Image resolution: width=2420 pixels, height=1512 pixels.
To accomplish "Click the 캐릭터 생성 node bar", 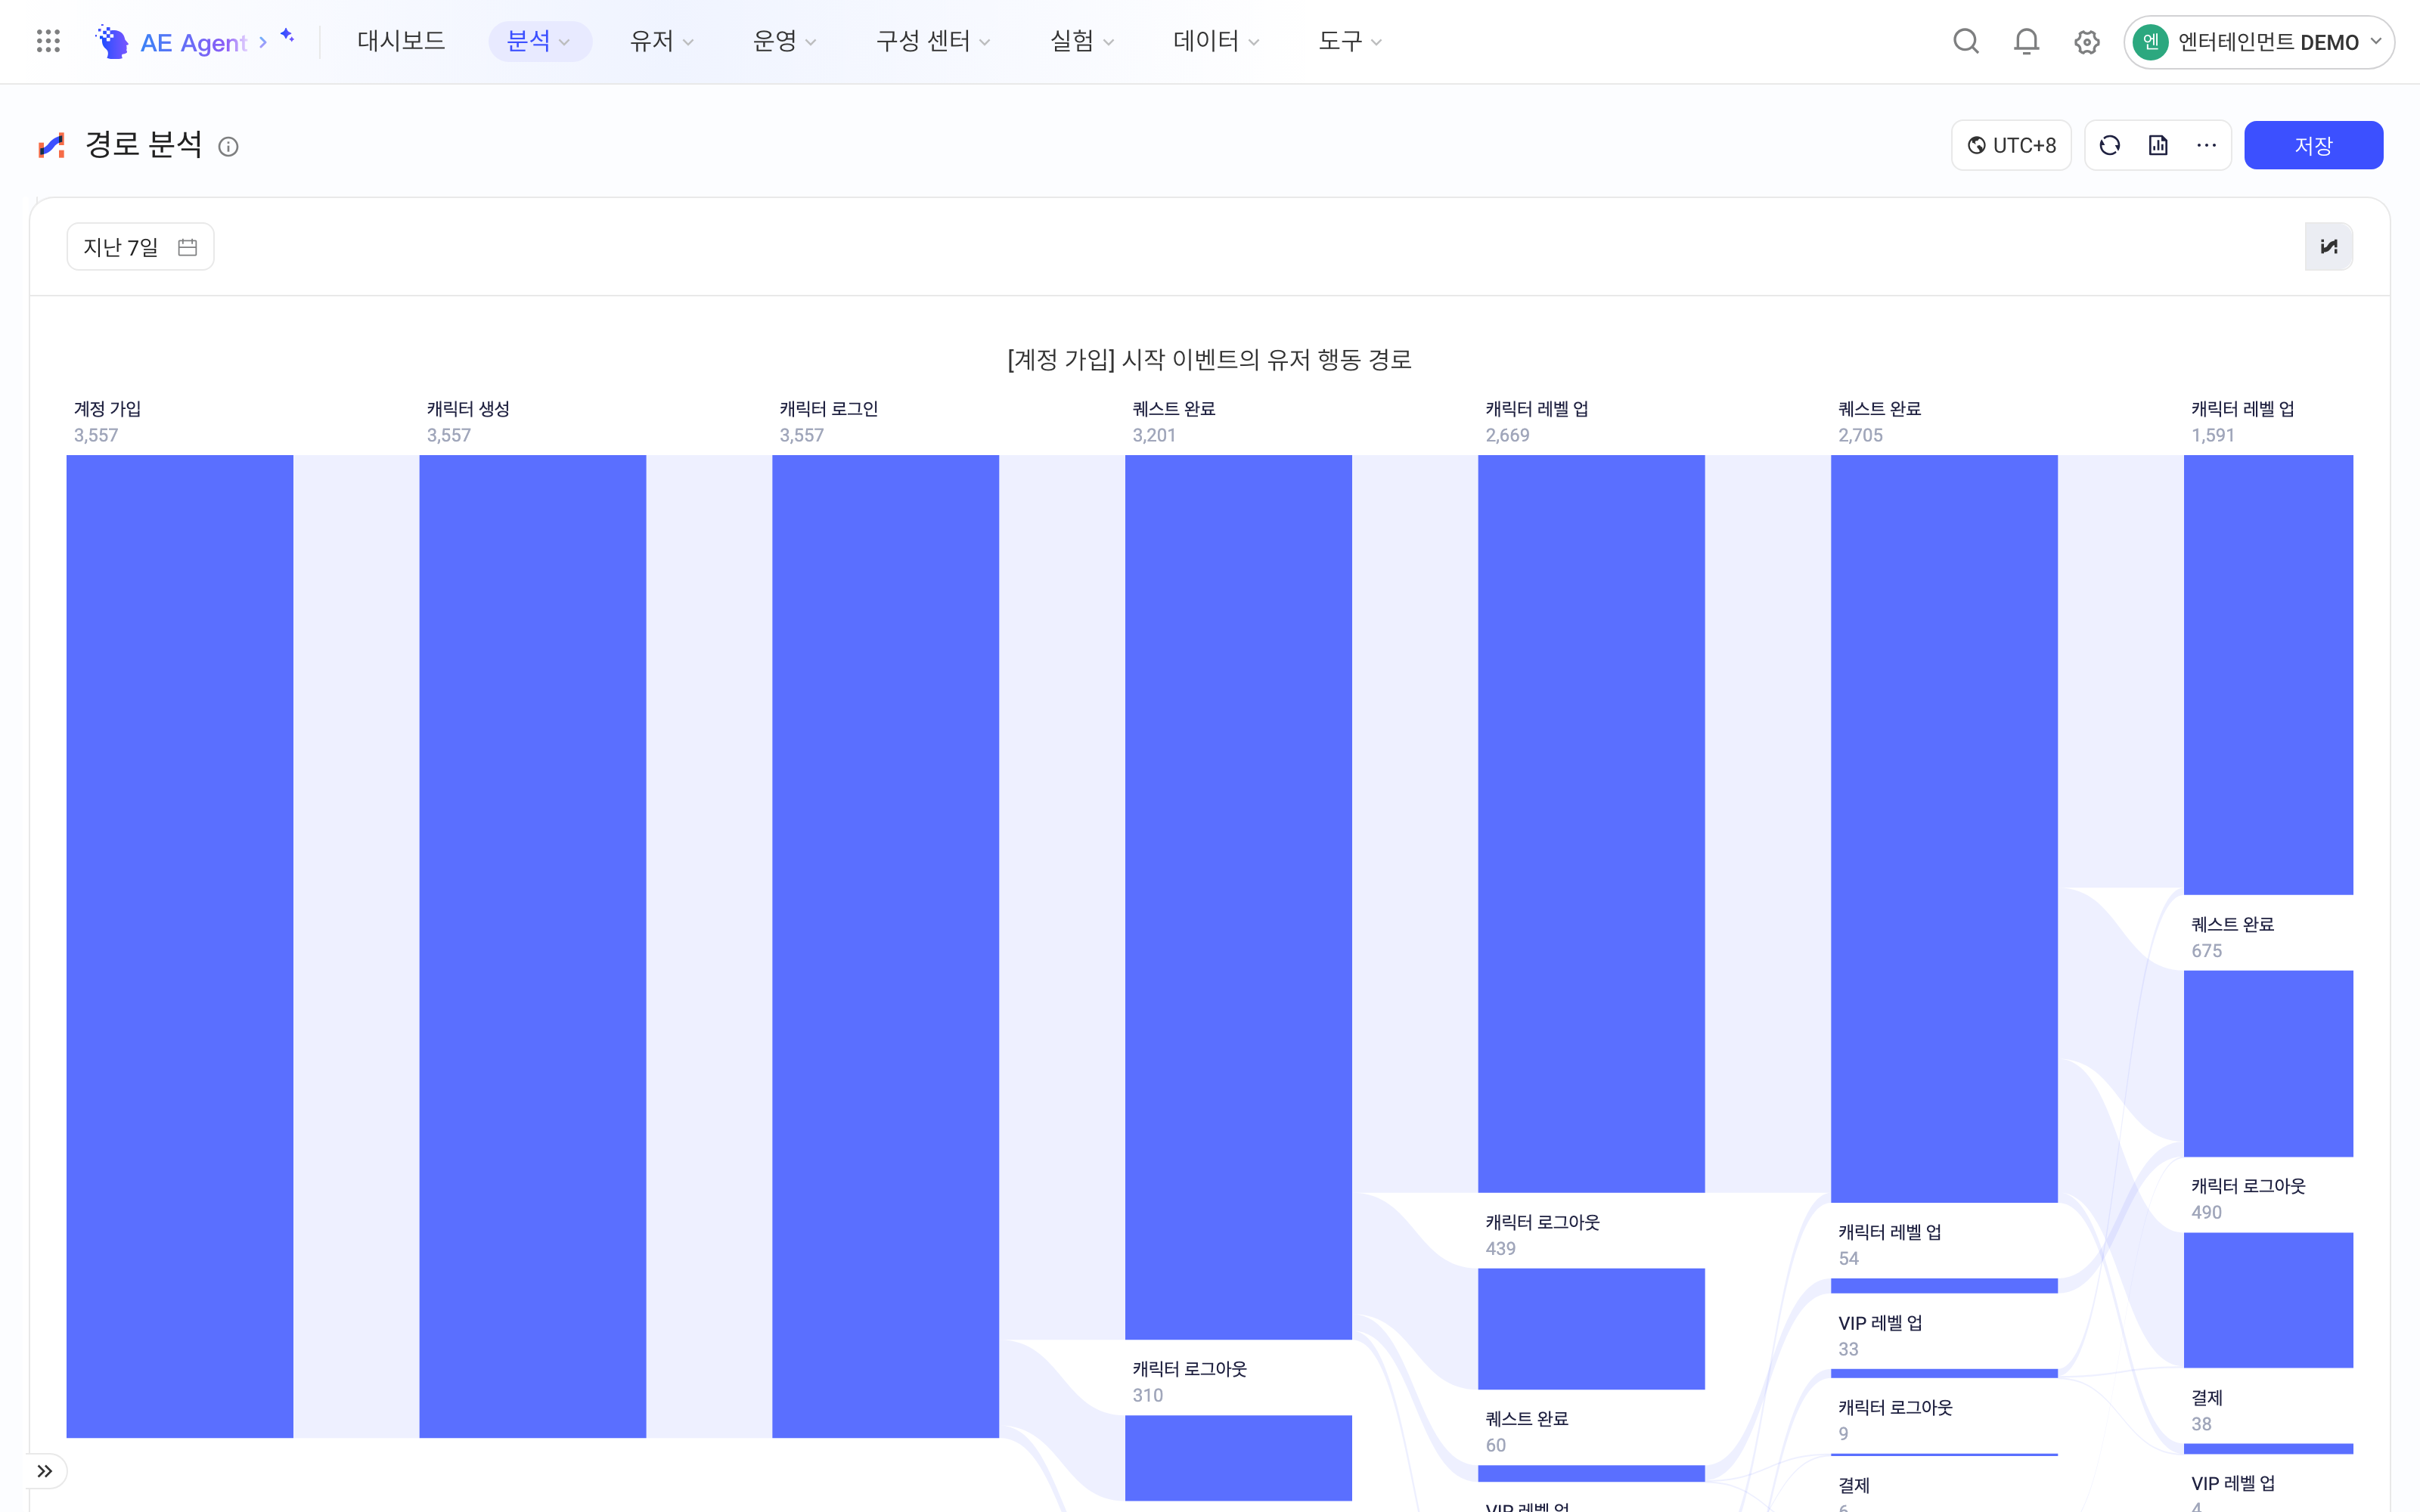I will coord(532,946).
